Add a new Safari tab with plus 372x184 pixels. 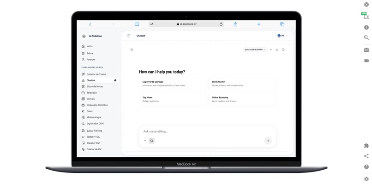tap(259, 24)
